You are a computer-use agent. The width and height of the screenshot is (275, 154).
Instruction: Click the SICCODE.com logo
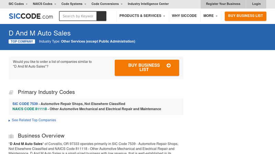(31, 16)
